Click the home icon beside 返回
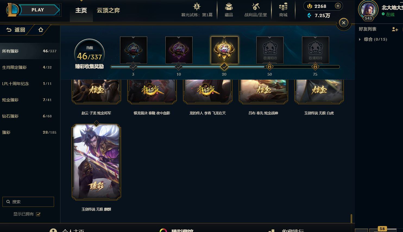 (x=41, y=30)
